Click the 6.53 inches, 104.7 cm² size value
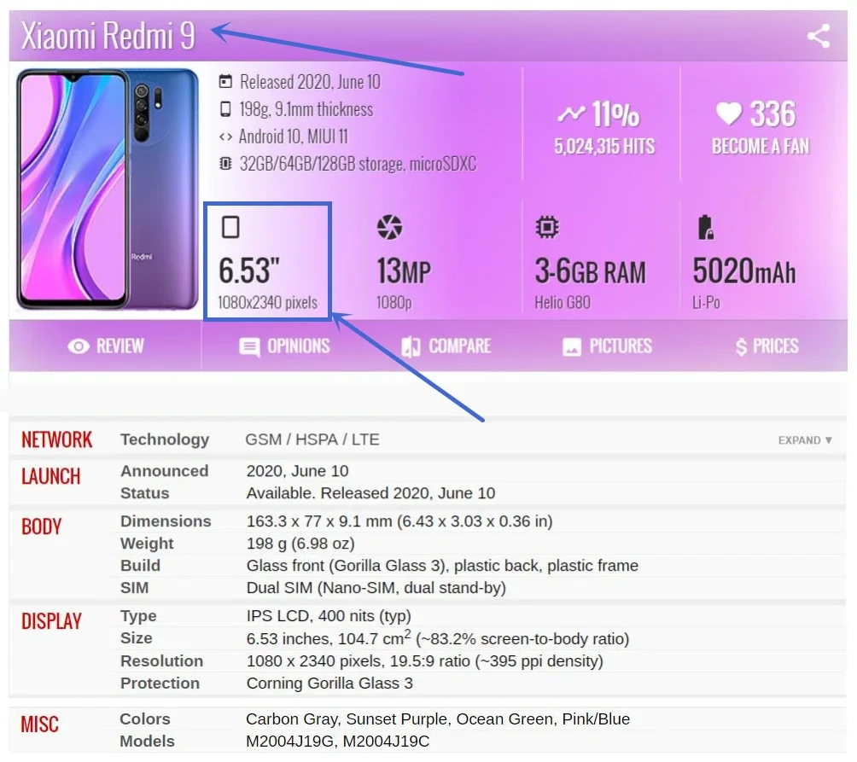The width and height of the screenshot is (857, 762). (438, 638)
